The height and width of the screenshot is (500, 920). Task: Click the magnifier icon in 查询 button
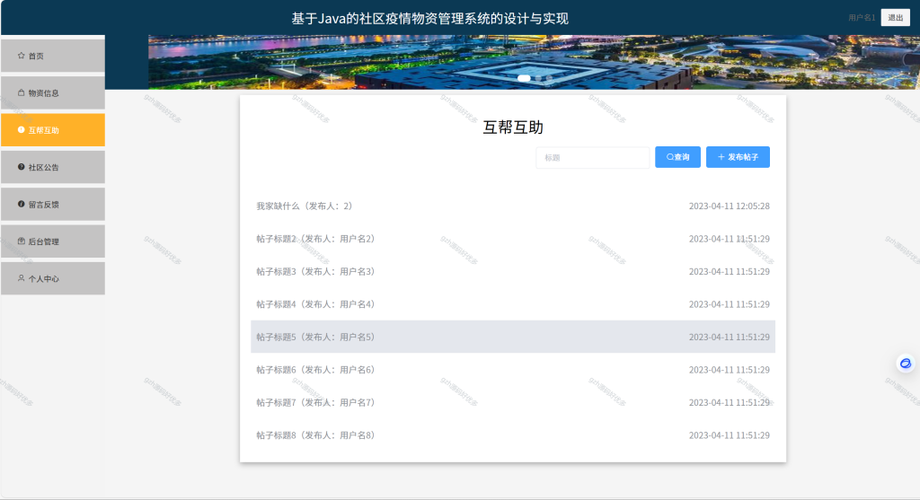[x=669, y=157]
